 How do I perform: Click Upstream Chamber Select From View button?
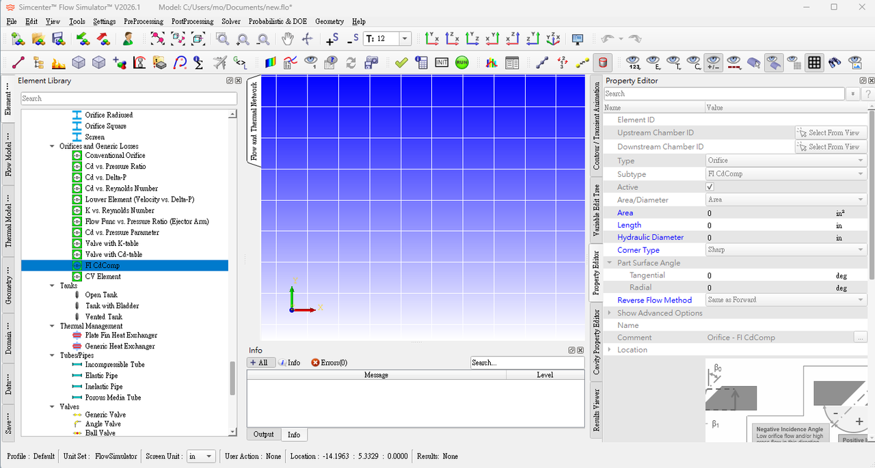831,133
